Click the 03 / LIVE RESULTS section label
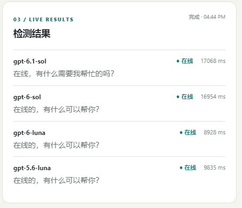 click(x=43, y=20)
